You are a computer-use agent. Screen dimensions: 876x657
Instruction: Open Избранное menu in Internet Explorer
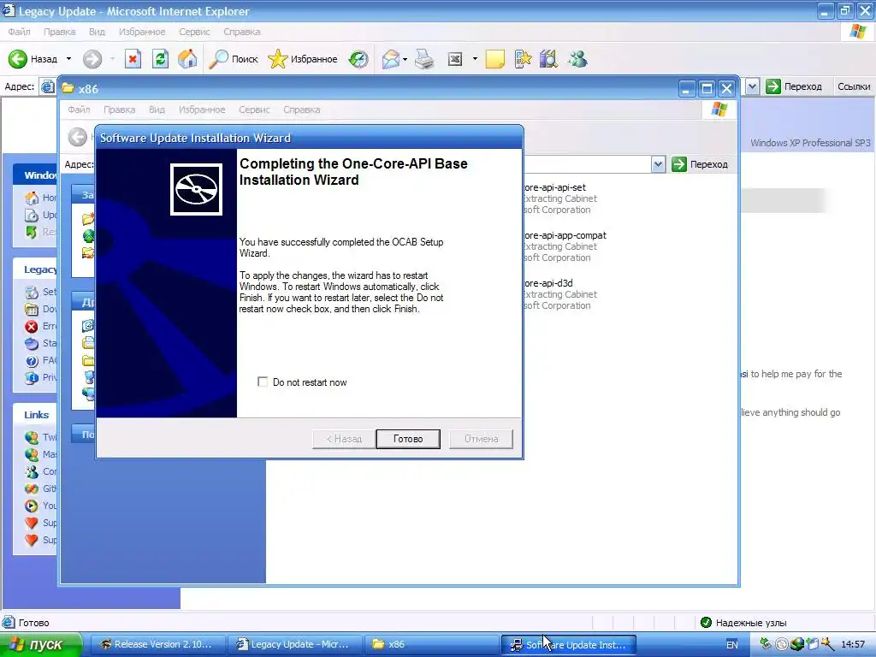142,32
